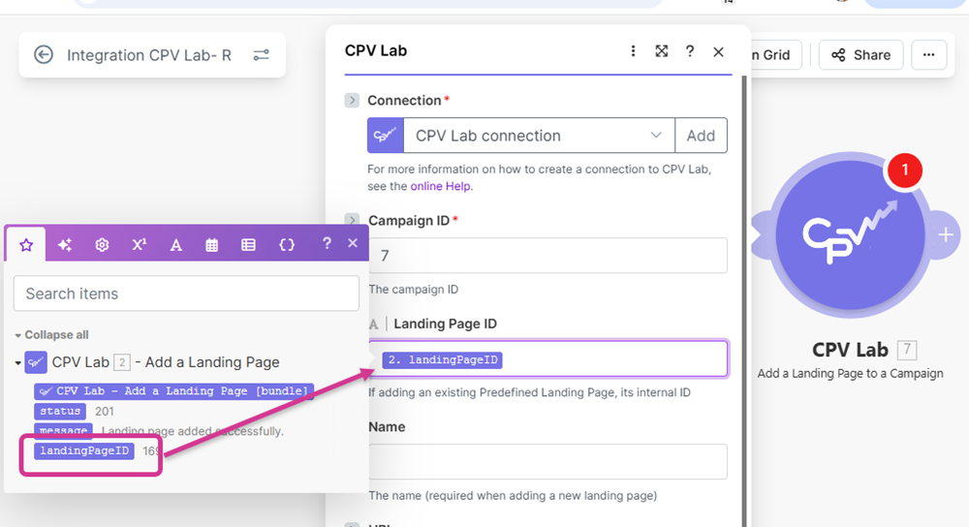Screen dimensions: 969x527
Task: Click Share button in top toolbar
Action: tap(860, 55)
